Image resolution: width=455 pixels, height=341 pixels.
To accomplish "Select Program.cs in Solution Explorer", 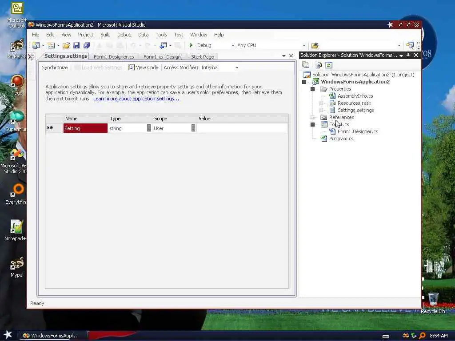I will pos(341,139).
